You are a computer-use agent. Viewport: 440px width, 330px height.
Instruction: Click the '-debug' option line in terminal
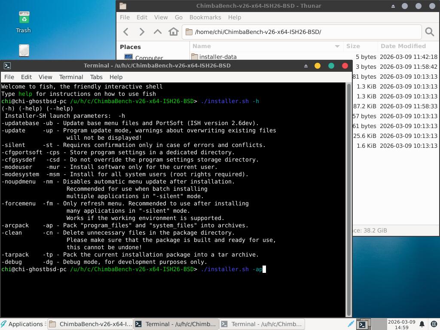click(x=104, y=262)
